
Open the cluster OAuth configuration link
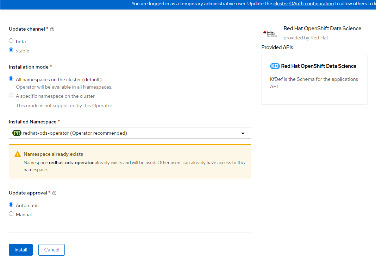[x=303, y=4]
